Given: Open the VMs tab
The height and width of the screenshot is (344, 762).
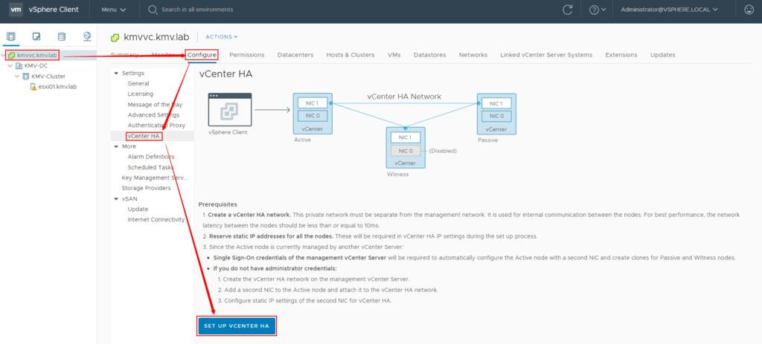Looking at the screenshot, I should pyautogui.click(x=394, y=55).
